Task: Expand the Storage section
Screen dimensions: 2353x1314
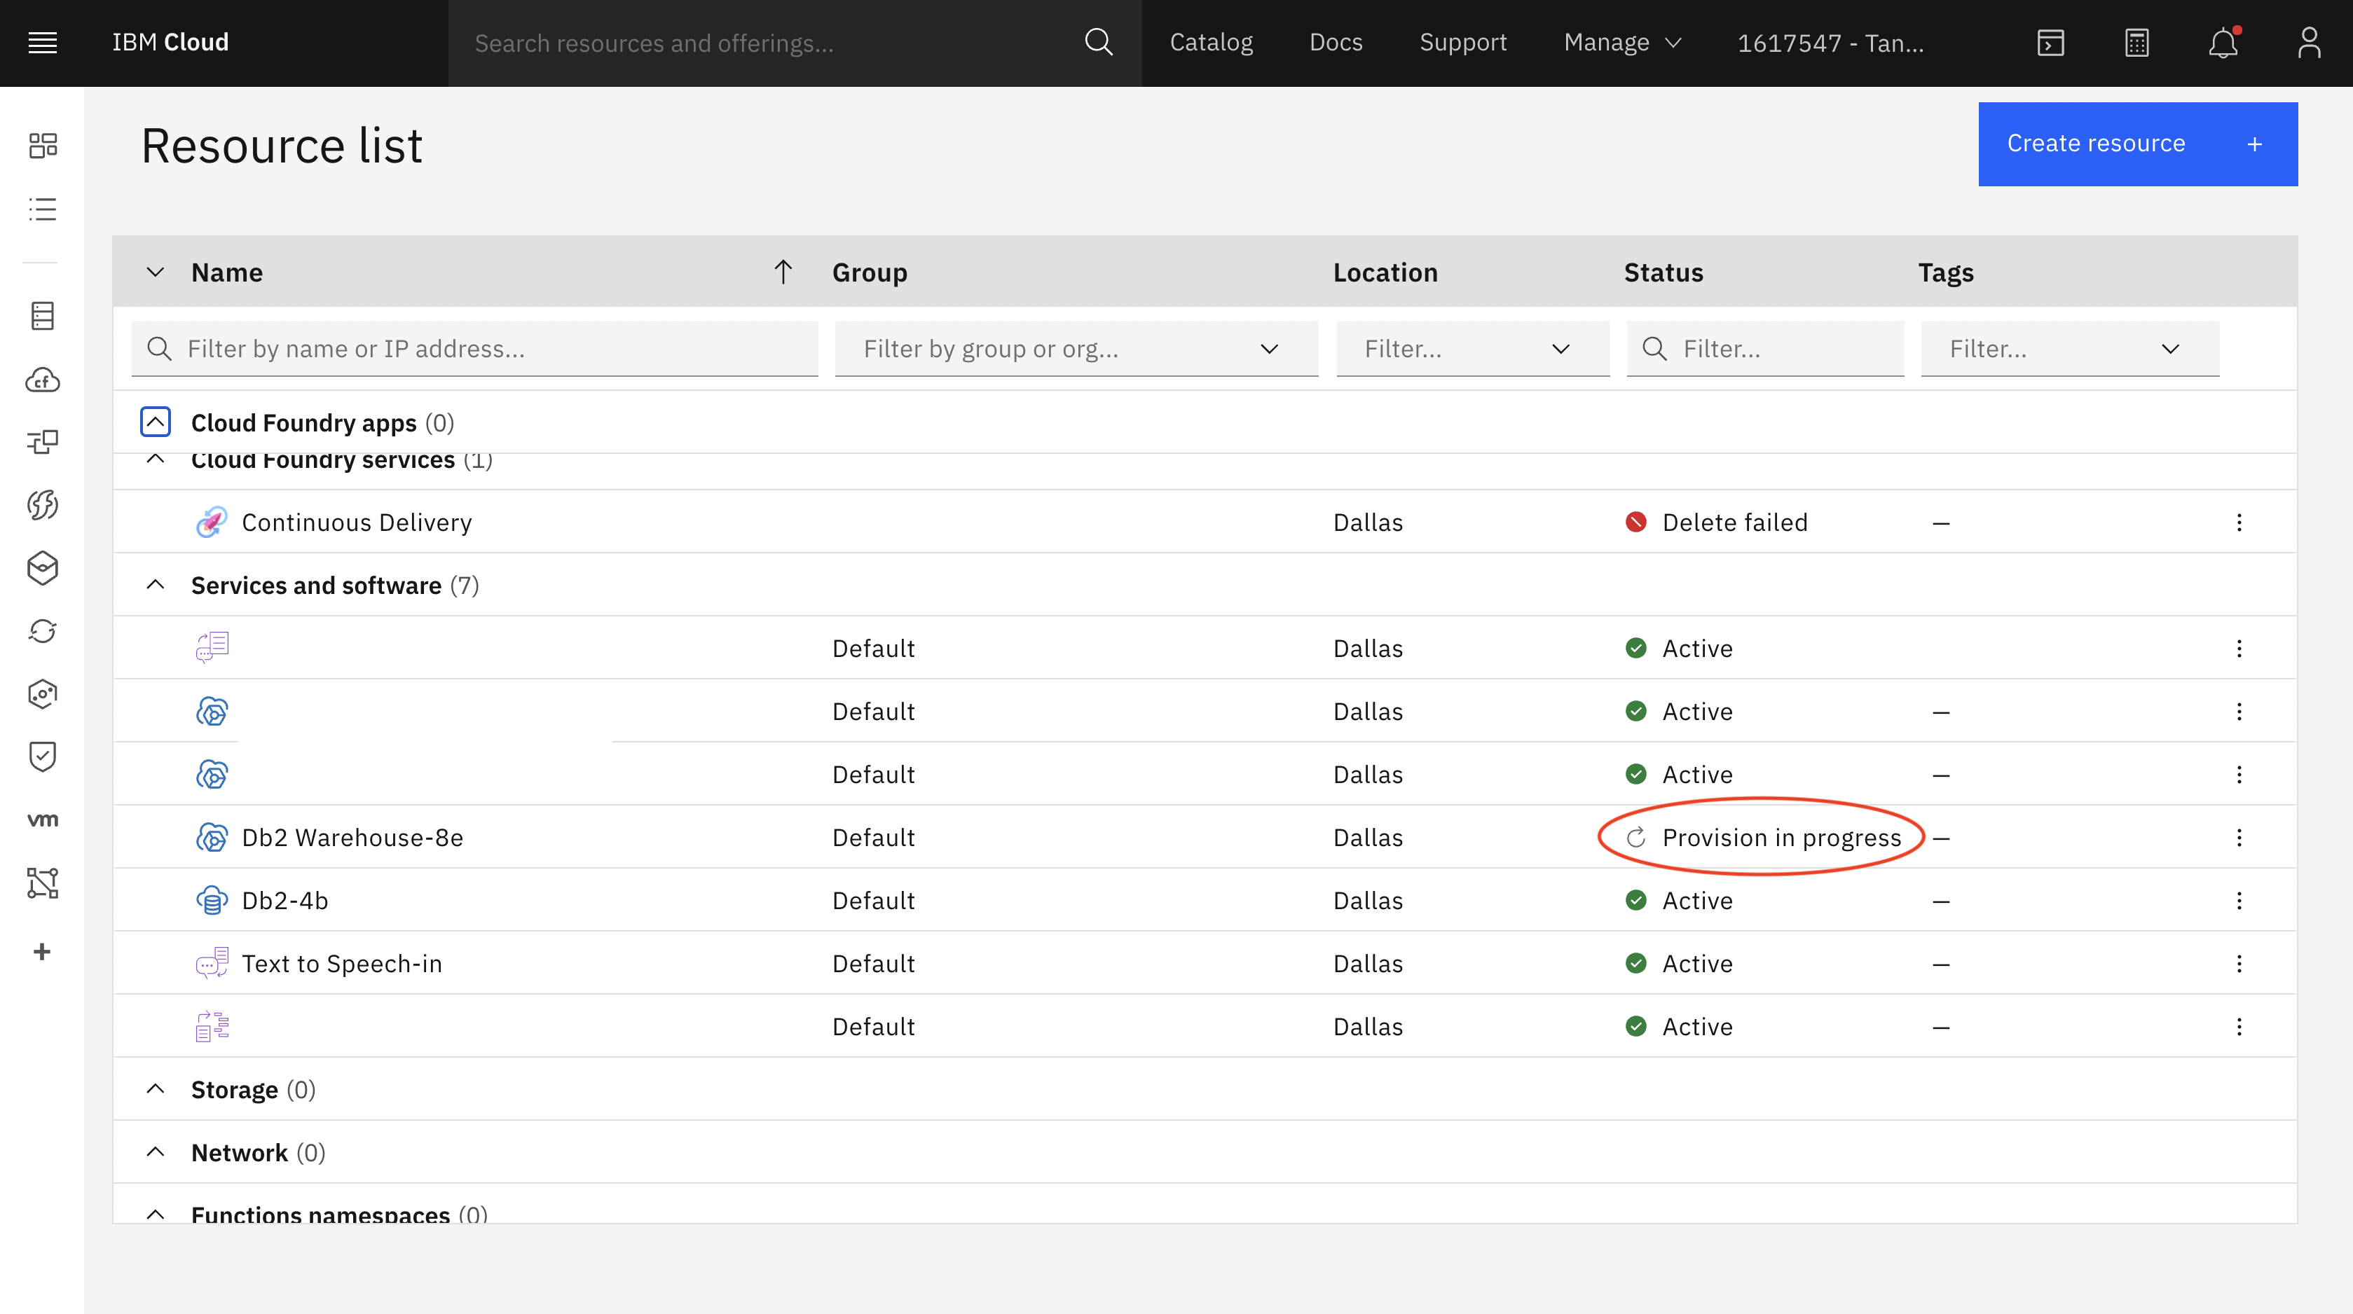Action: coord(156,1088)
